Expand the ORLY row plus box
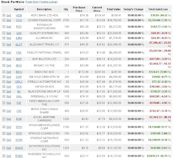This screenshot has width=173, height=158. pos(4,82)
